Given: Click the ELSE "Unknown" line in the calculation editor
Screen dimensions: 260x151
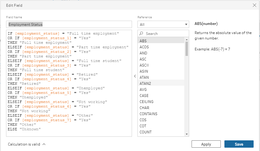Looking at the screenshot, I should pyautogui.click(x=24, y=129).
